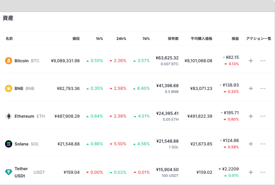Screen dimensions: 275x185
Task: Click the average buy price ¥21,673.85
Action: click(x=201, y=144)
